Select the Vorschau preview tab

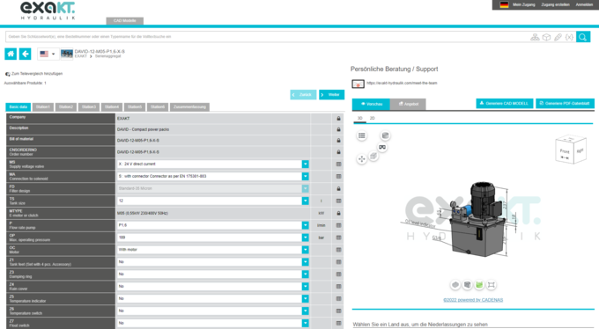(x=371, y=104)
